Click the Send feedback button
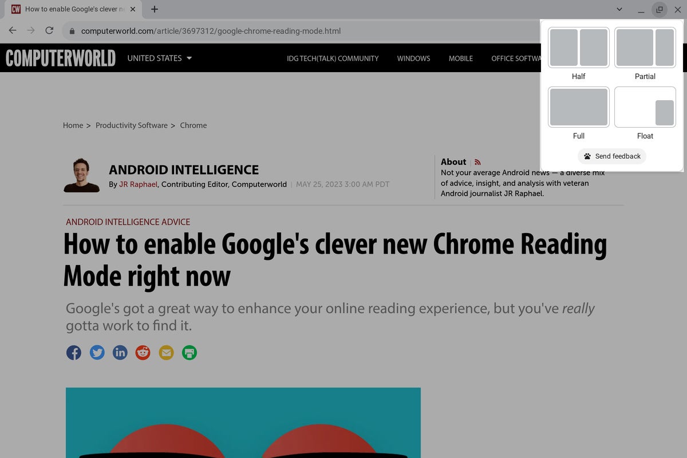 pyautogui.click(x=612, y=156)
